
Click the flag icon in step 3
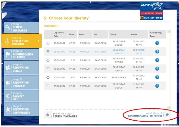pyautogui.click(x=8, y=54)
